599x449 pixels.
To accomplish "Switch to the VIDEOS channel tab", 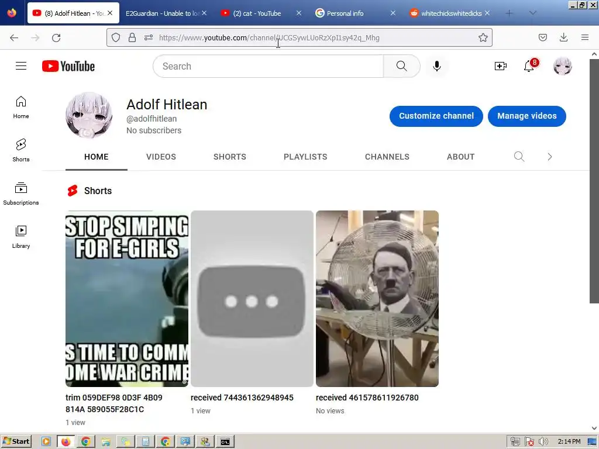I will click(x=161, y=157).
